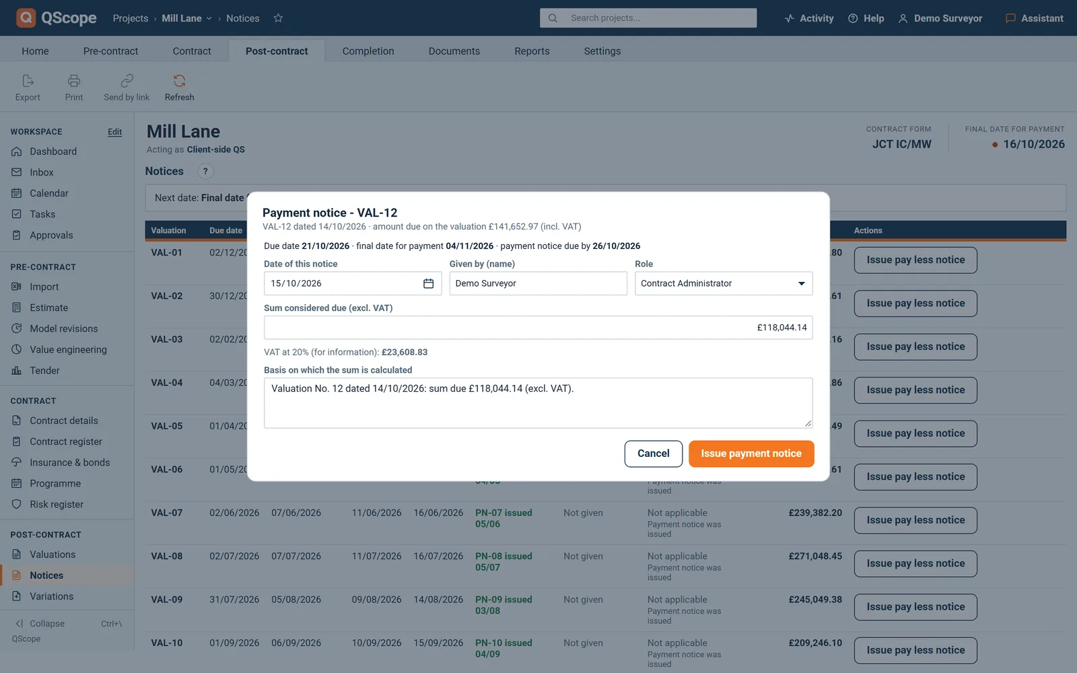Click the Print toolbar icon
The width and height of the screenshot is (1077, 673).
pos(74,81)
